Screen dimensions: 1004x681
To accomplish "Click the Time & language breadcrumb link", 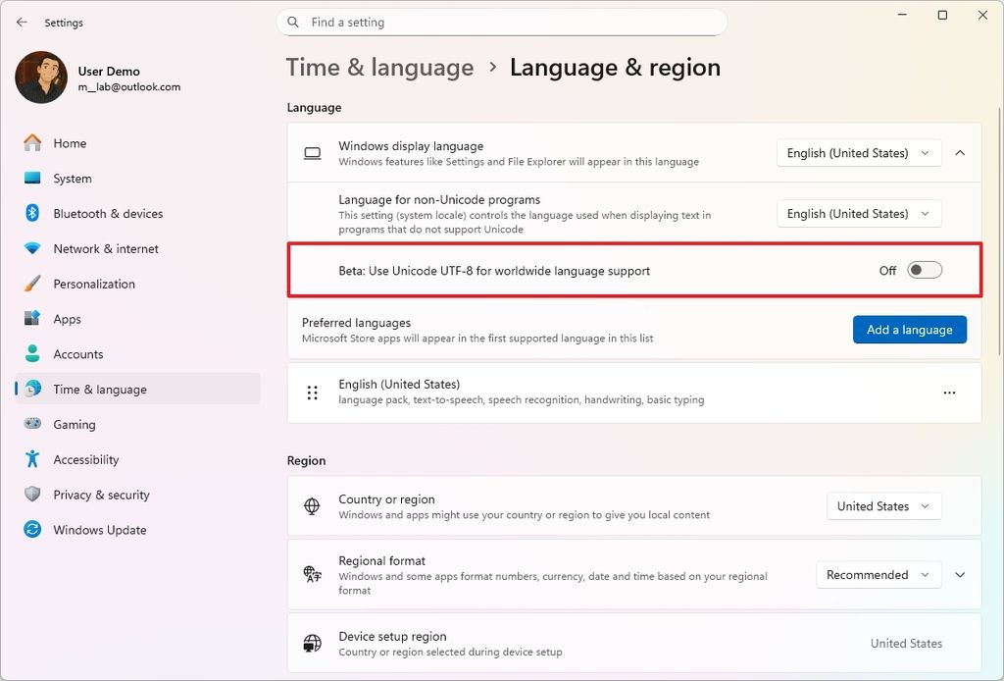I will [380, 68].
